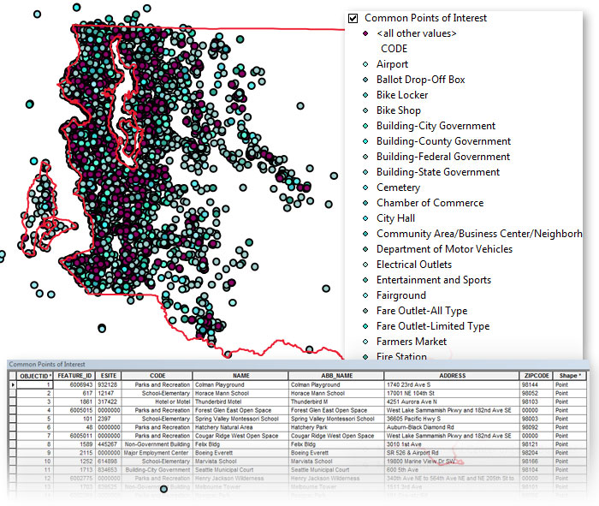
Task: Select the first row's record selector arrow
Action: tap(11, 385)
